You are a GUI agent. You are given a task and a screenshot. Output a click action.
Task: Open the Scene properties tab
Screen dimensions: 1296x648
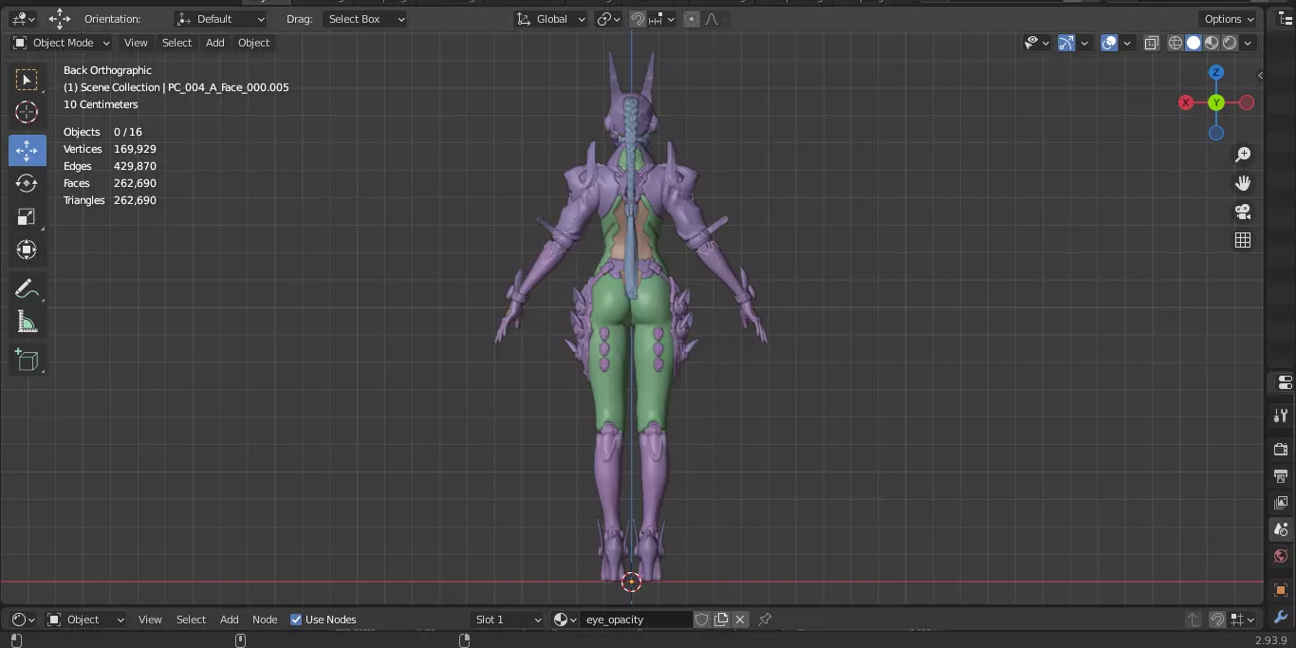1281,529
